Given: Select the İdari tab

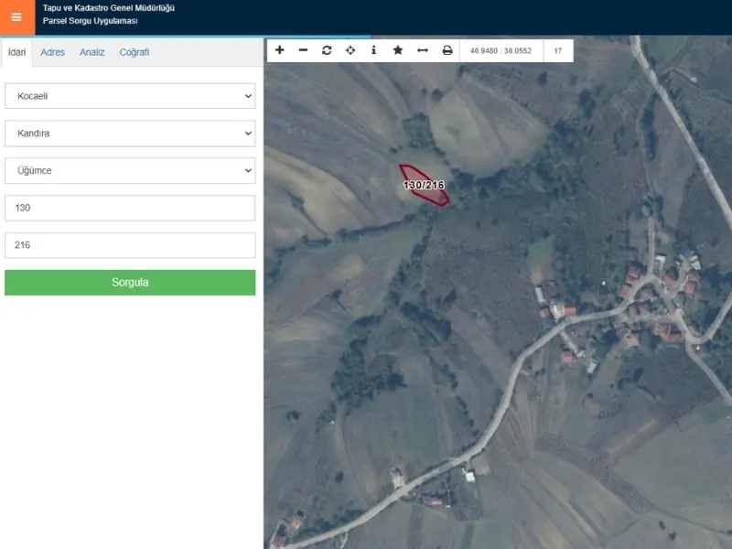Looking at the screenshot, I should (x=16, y=52).
